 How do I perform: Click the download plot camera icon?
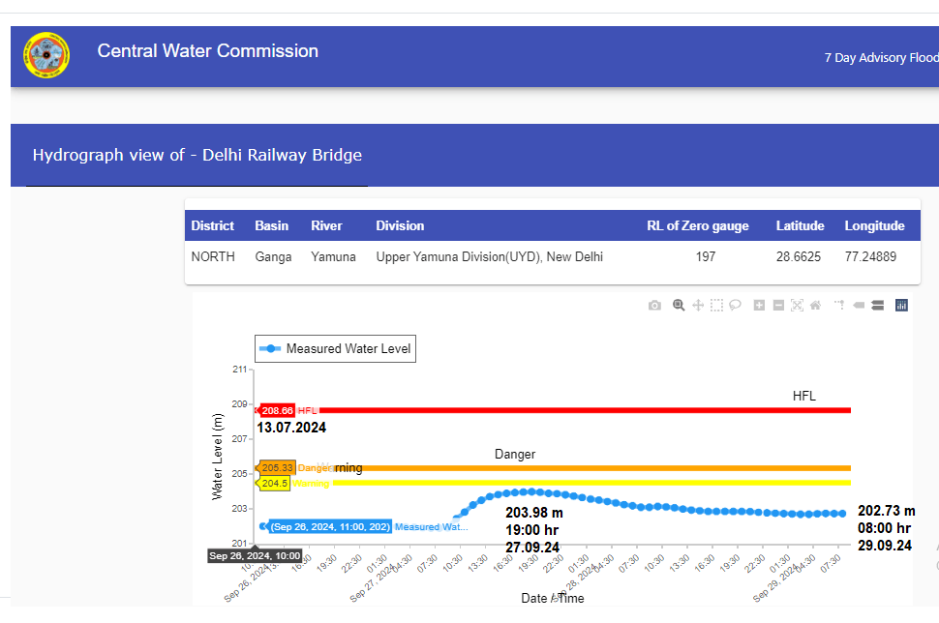655,306
